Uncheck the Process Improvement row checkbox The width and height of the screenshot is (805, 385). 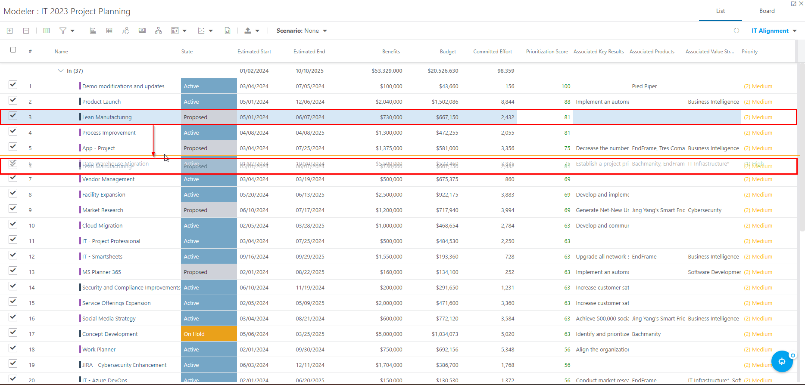pyautogui.click(x=13, y=131)
